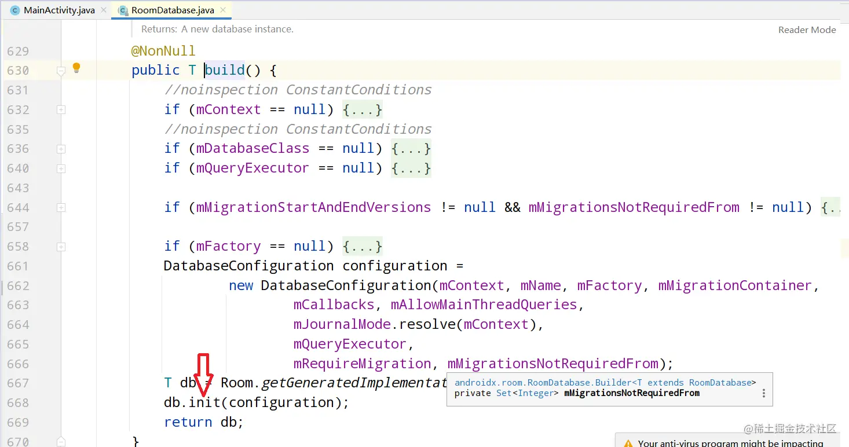
Task: Click mMigrationsNotRequiredFrom name in tooltip
Action: tap(631, 393)
